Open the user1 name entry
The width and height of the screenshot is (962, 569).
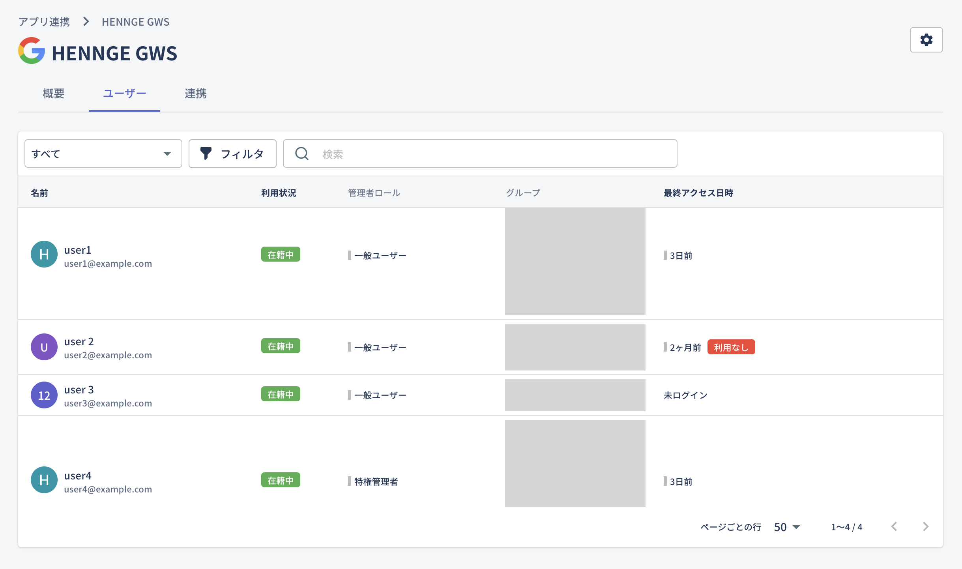pos(78,250)
